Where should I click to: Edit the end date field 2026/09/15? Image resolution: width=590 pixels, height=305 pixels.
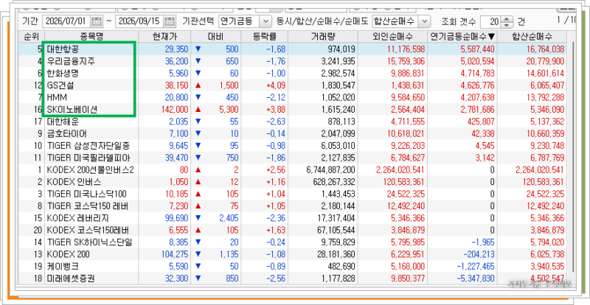140,21
